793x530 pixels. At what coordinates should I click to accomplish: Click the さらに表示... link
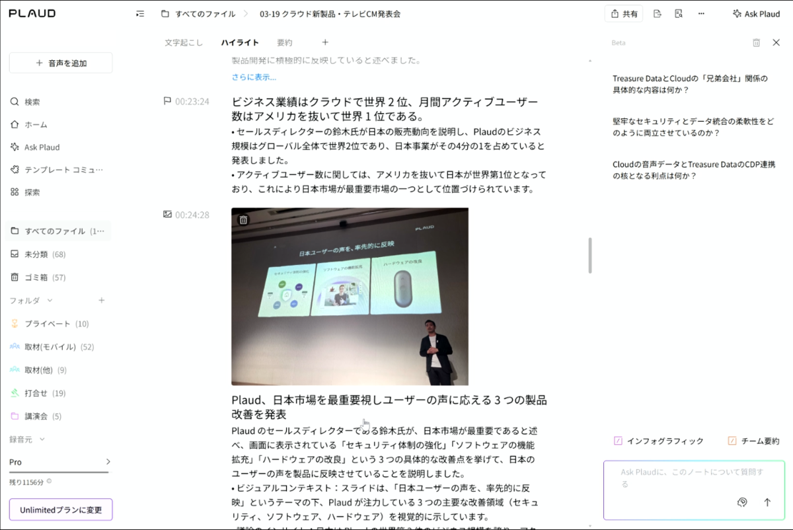(x=254, y=77)
